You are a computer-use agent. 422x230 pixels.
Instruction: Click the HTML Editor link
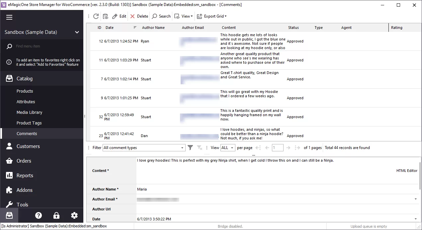(x=407, y=171)
